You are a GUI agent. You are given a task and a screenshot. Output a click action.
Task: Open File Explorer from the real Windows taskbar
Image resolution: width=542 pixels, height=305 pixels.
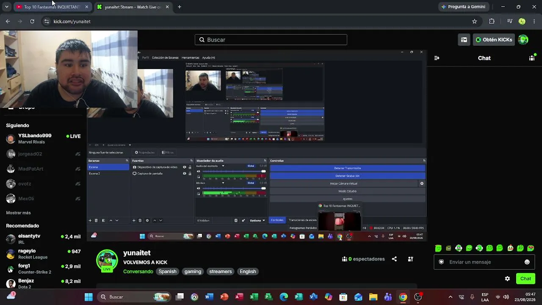373,297
